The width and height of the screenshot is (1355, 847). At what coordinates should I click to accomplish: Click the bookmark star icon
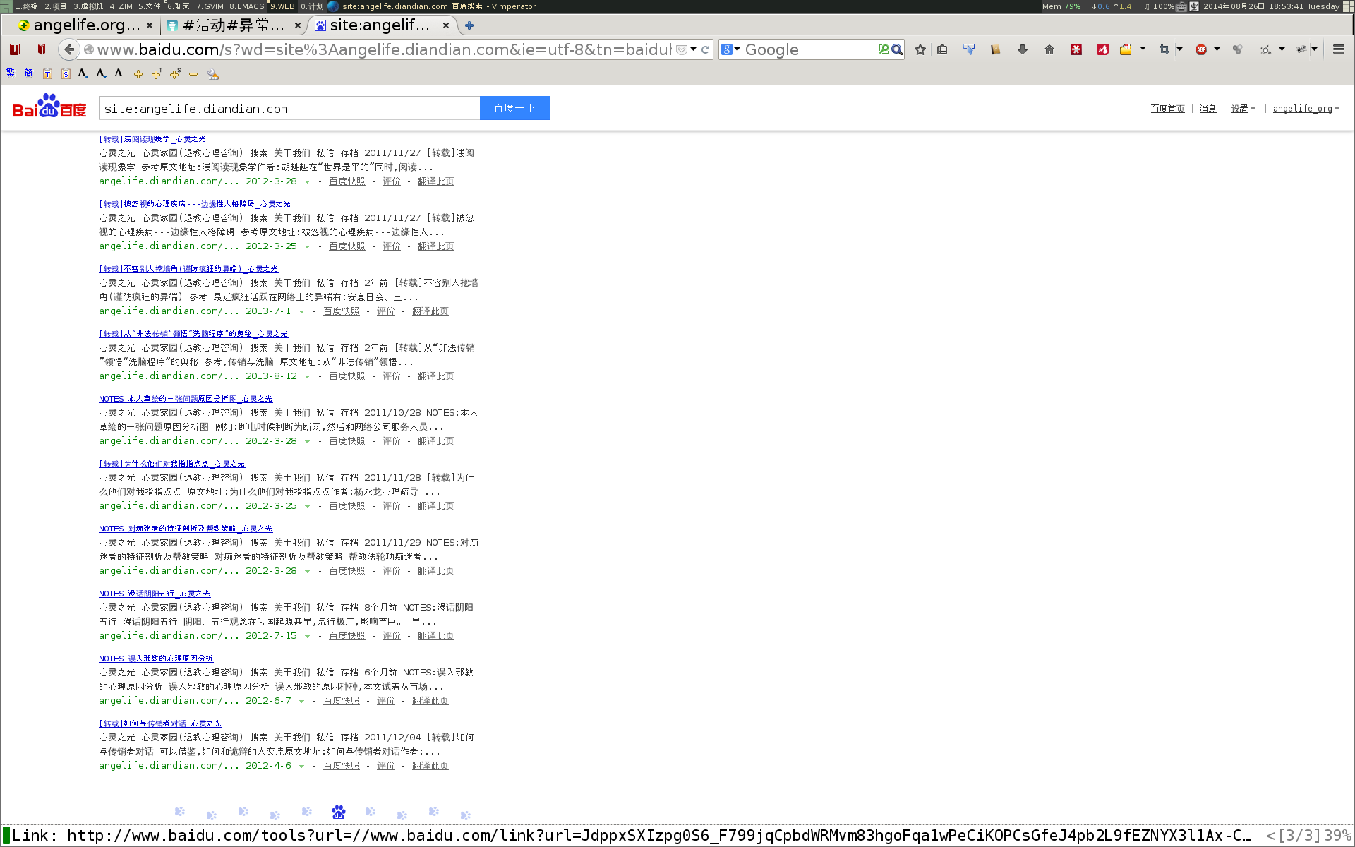(920, 49)
